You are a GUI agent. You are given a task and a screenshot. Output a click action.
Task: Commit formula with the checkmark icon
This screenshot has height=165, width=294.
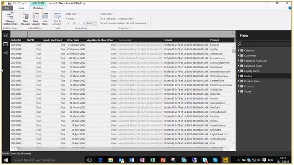23,34
